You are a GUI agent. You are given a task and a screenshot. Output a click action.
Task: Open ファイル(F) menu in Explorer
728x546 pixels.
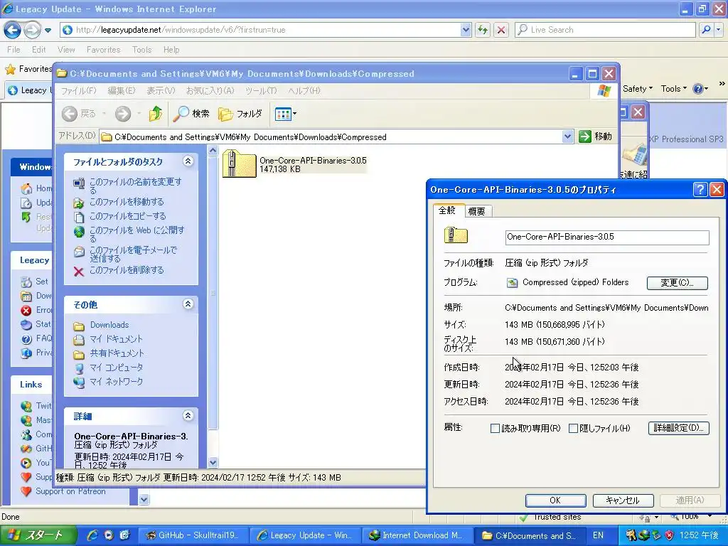[78, 90]
